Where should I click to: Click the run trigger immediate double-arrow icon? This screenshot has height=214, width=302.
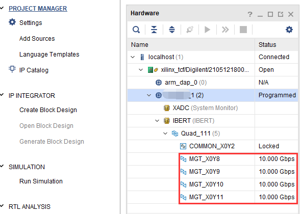pyautogui.click(x=225, y=30)
